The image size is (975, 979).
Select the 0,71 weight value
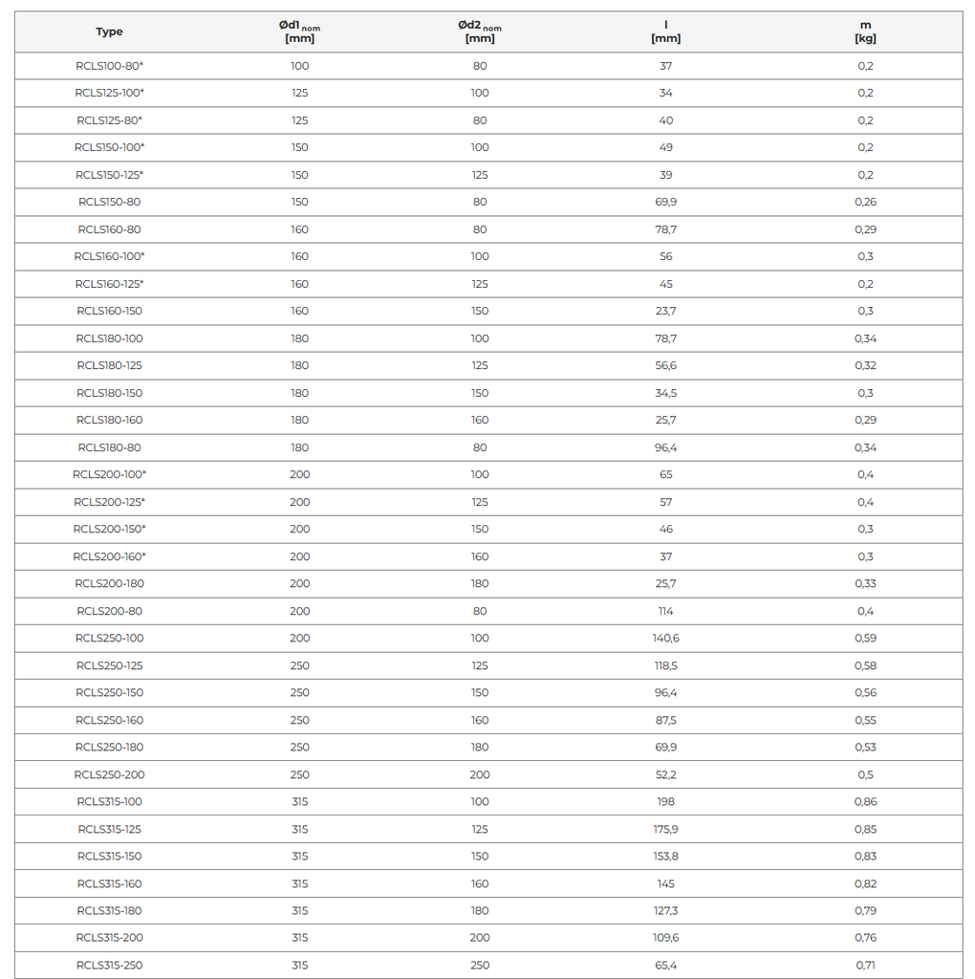click(x=865, y=966)
